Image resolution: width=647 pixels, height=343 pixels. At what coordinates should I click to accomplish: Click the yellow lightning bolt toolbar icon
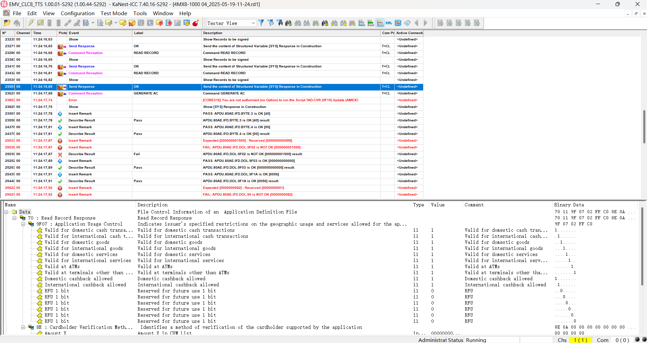pyautogui.click(x=31, y=23)
